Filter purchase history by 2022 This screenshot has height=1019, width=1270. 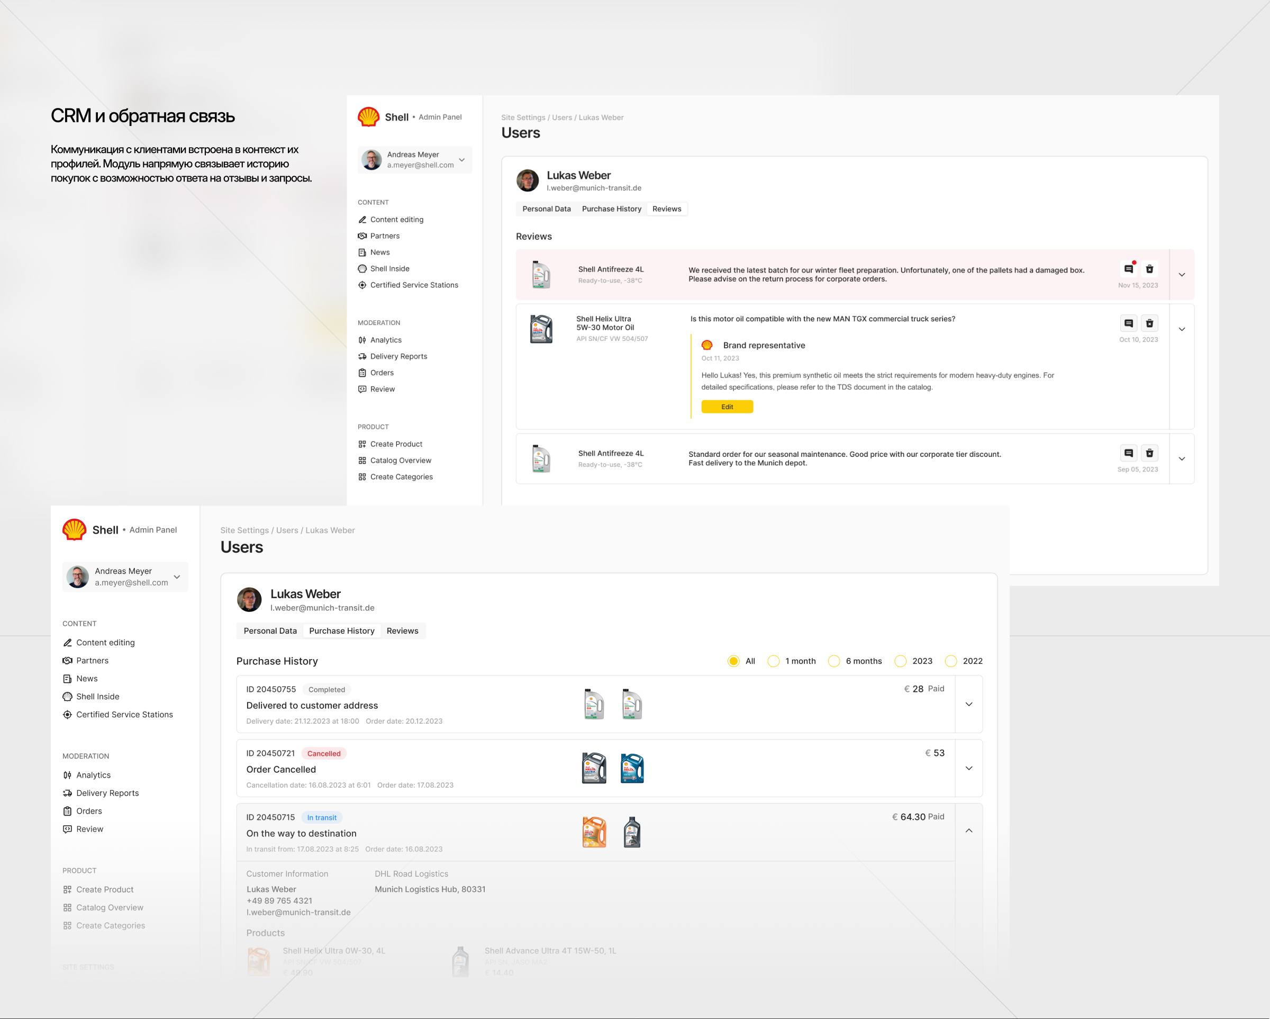click(951, 661)
